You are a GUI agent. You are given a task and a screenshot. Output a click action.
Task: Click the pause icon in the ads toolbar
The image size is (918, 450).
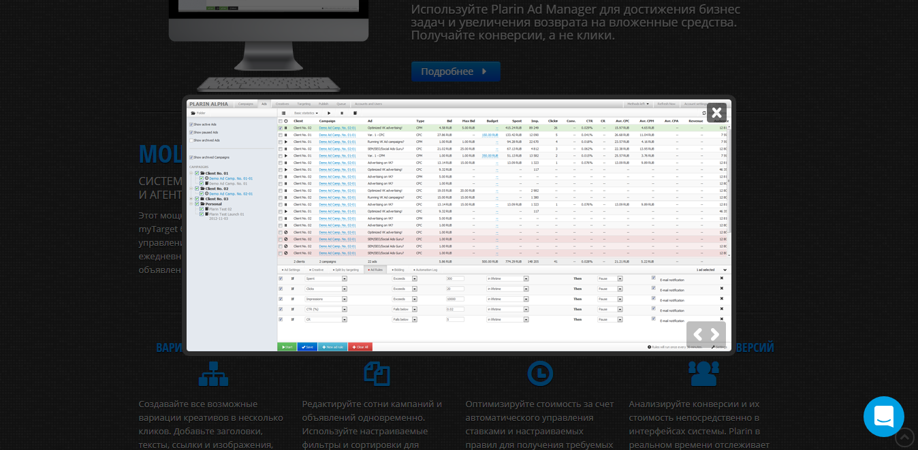click(342, 113)
